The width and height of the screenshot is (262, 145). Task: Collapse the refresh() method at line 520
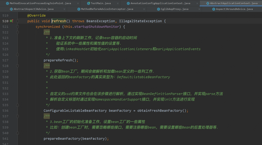pyautogui.click(x=18, y=21)
